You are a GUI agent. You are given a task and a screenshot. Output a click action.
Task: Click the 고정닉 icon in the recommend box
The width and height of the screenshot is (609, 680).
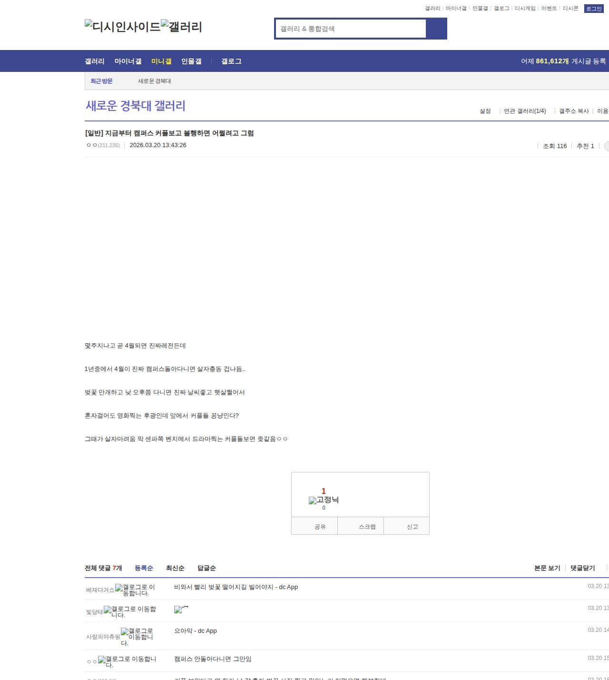[x=324, y=500]
